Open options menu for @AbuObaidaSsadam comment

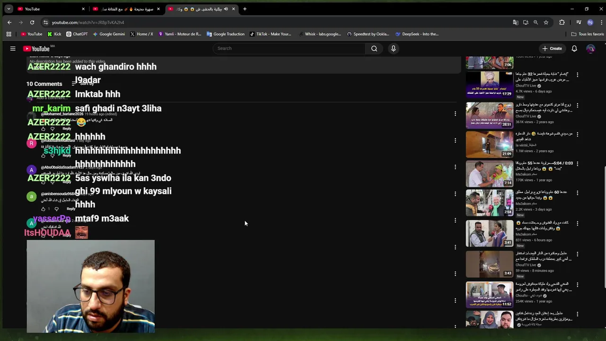pos(455,167)
